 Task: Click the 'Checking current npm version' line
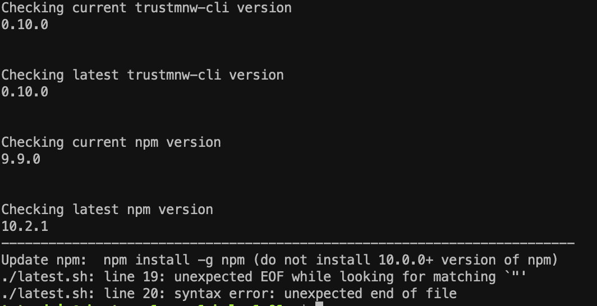point(111,142)
